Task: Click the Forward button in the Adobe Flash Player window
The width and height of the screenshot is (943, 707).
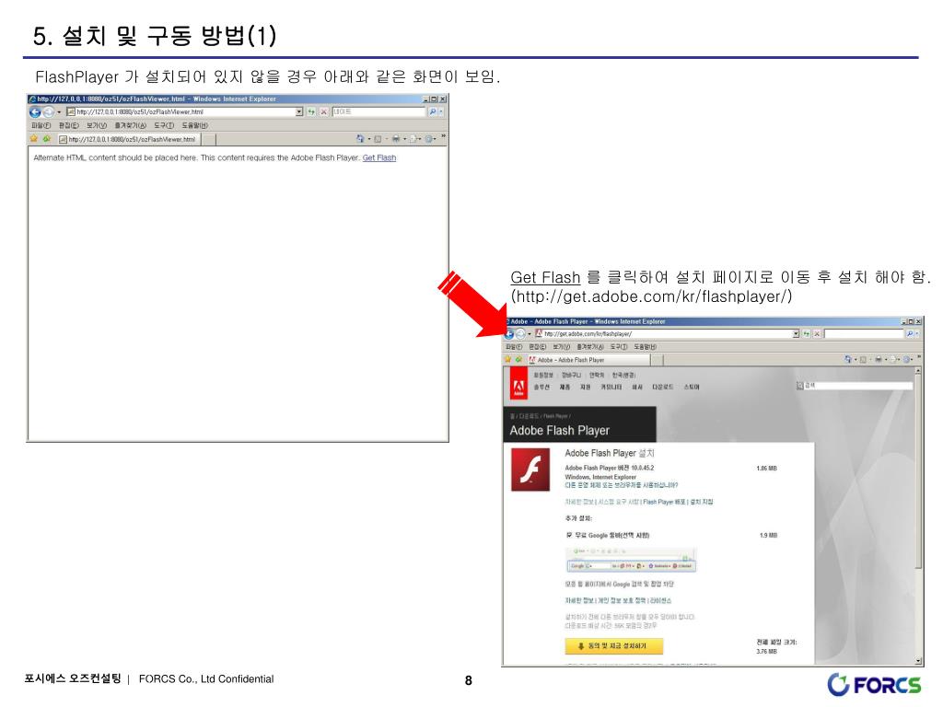Action: [x=521, y=333]
